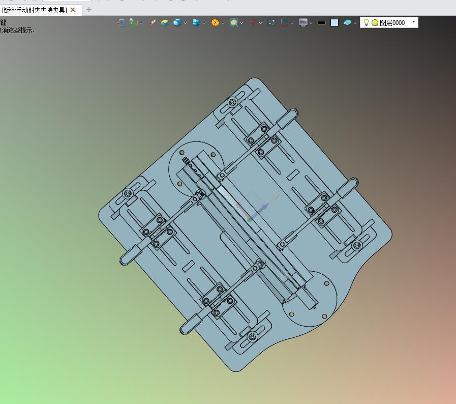Click the monitor display settings icon
456x404 pixels.
pos(303,22)
